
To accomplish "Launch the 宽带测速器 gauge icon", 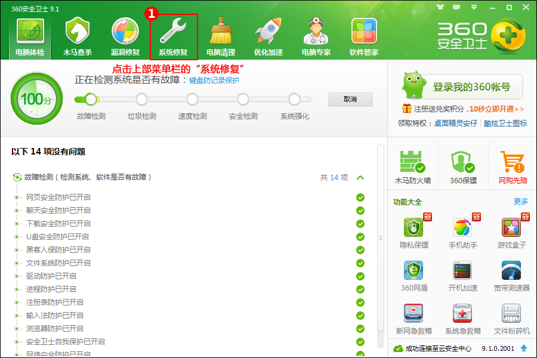I will click(511, 270).
